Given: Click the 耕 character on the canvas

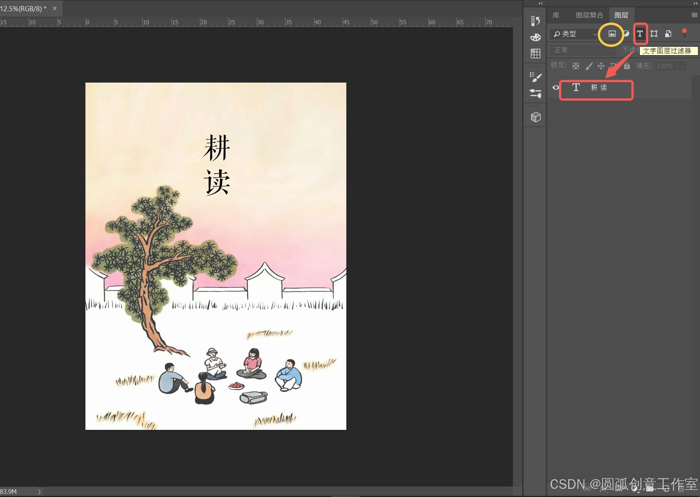Looking at the screenshot, I should (x=216, y=148).
